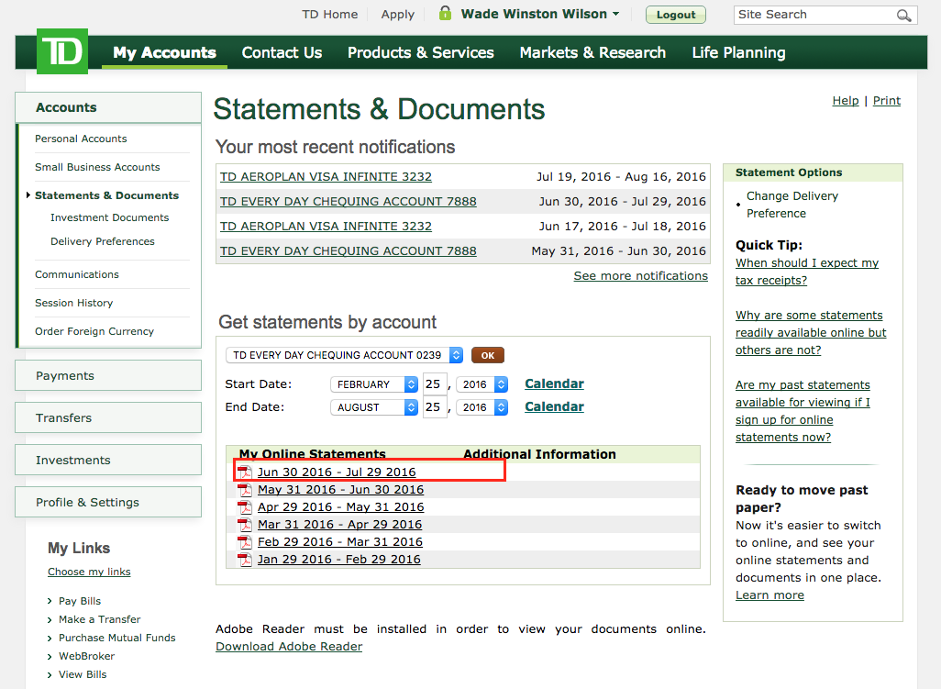Viewport: 941px width, 689px height.
Task: Expand the Wade Winston Wilson user menu
Action: [539, 14]
